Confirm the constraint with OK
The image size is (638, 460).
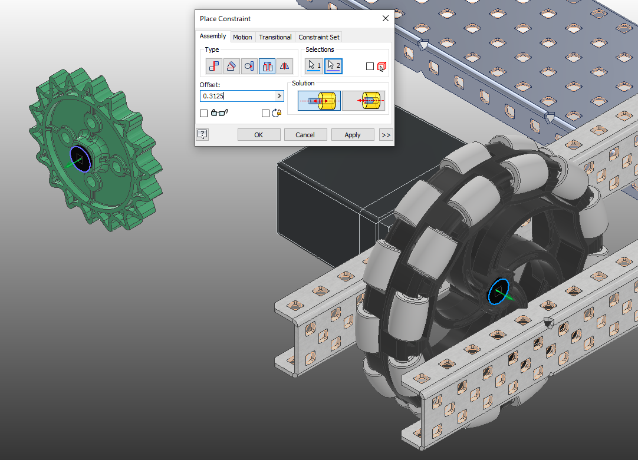259,135
